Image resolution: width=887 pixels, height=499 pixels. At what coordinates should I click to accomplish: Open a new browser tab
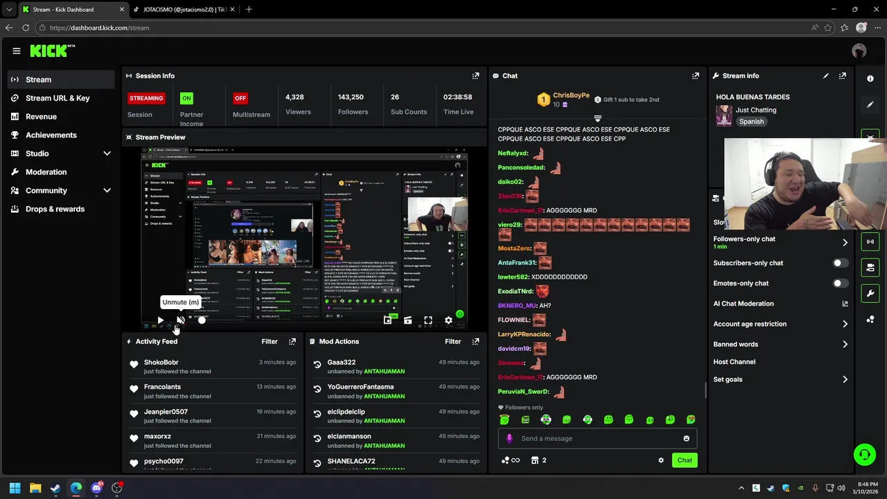tap(249, 10)
